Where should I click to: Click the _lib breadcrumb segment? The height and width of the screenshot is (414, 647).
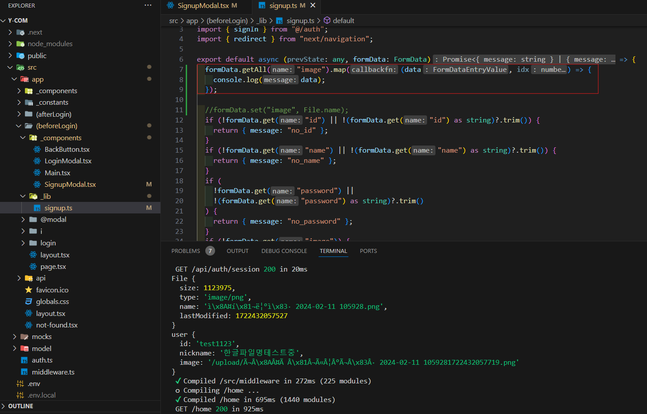pyautogui.click(x=261, y=20)
